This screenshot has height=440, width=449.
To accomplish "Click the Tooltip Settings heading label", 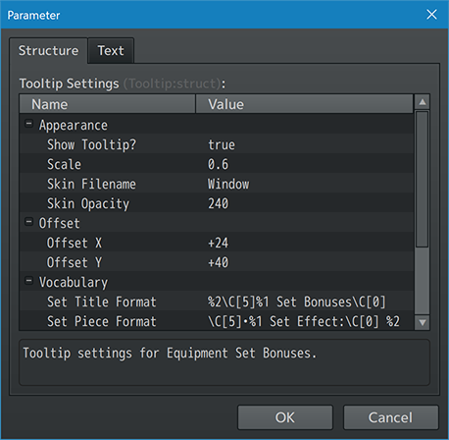I will tap(69, 83).
